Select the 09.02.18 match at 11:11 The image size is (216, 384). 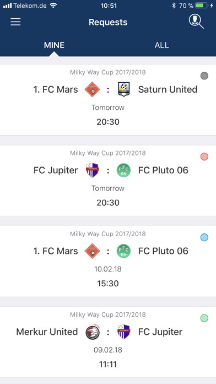108,342
